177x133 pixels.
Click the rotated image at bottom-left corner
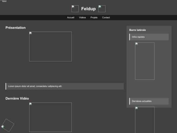click(x=8, y=125)
